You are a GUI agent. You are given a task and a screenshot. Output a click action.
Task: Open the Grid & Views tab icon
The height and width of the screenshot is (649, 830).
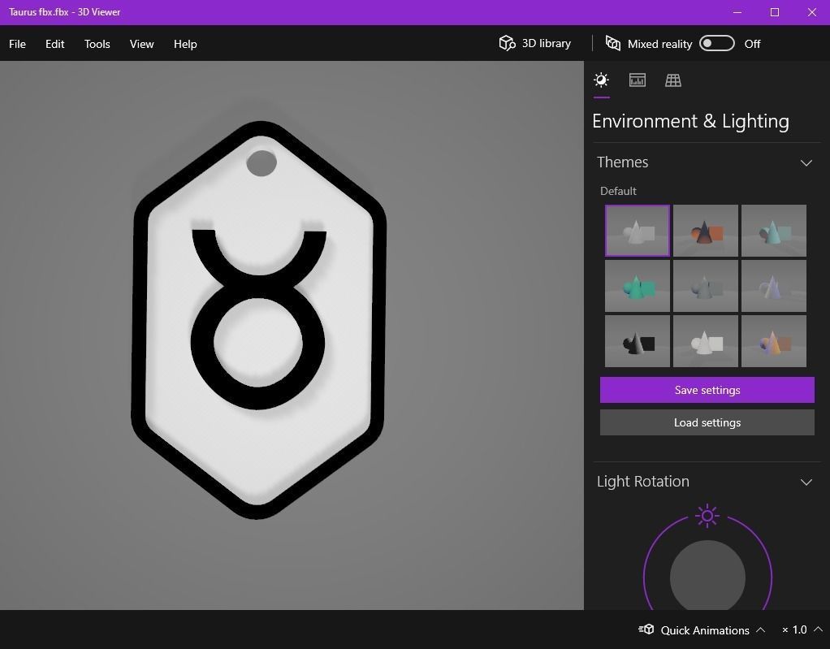coord(672,80)
